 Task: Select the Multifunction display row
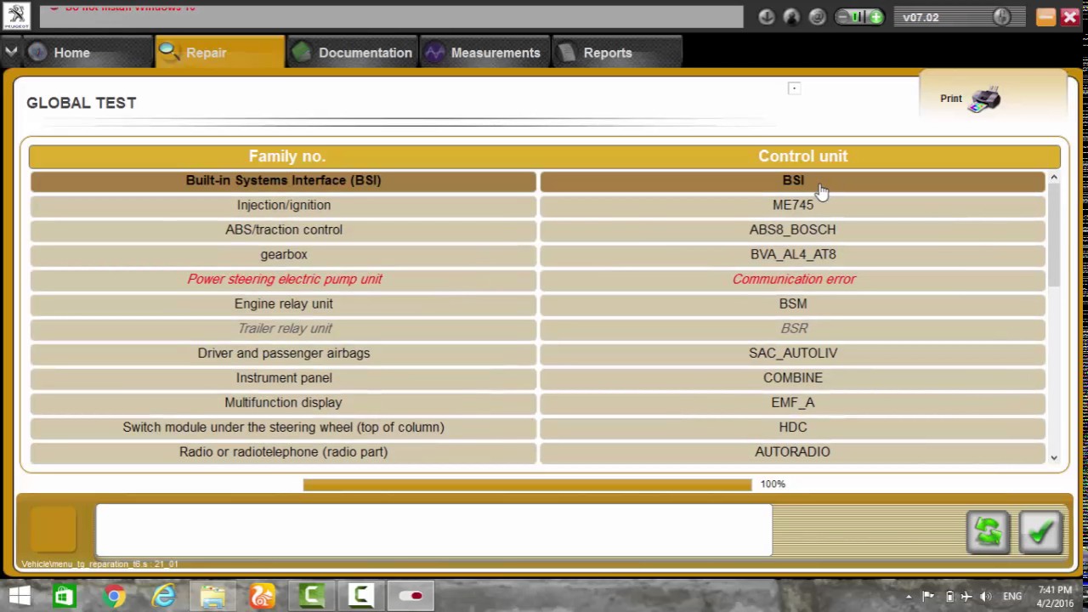tap(283, 402)
